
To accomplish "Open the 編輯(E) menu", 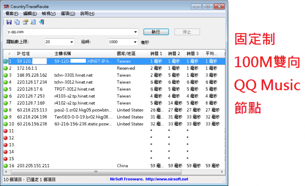I will click(30, 14).
